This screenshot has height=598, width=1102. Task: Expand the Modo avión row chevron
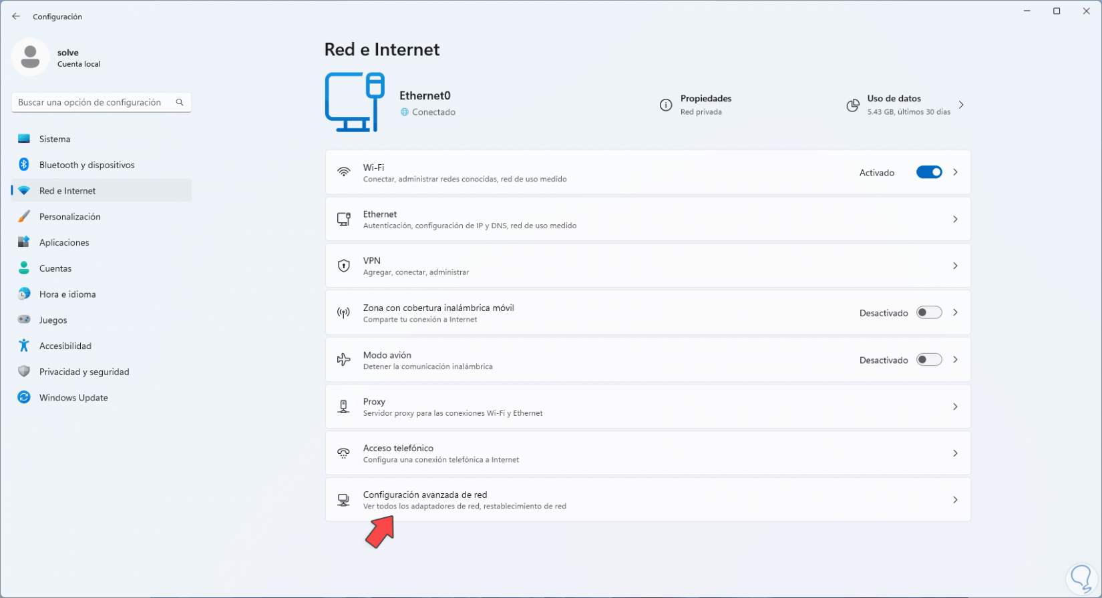coord(956,360)
